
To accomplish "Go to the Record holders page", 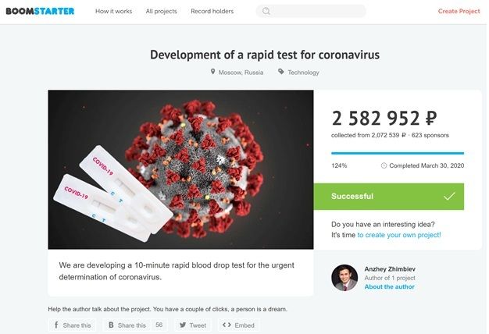I will tap(212, 11).
